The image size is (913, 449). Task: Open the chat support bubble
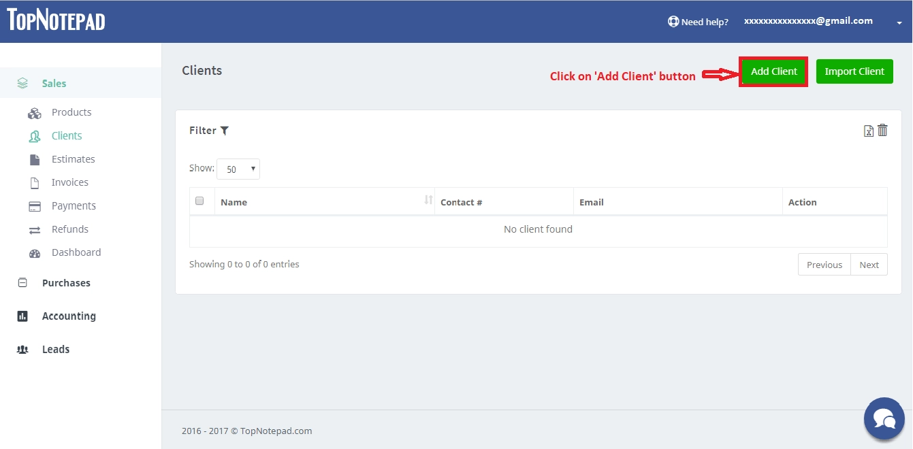pyautogui.click(x=884, y=418)
